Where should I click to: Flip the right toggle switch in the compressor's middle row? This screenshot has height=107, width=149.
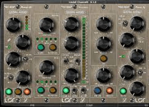pos(78,61)
